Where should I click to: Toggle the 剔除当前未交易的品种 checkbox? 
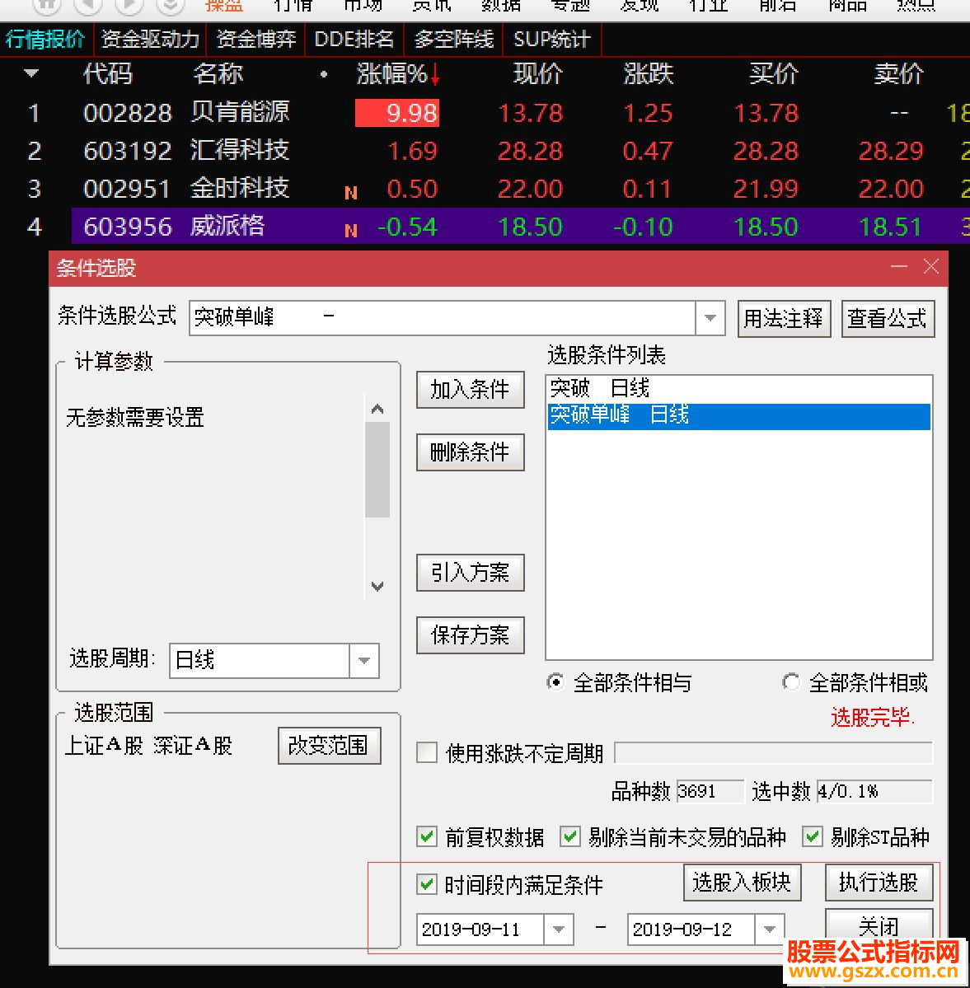(569, 836)
